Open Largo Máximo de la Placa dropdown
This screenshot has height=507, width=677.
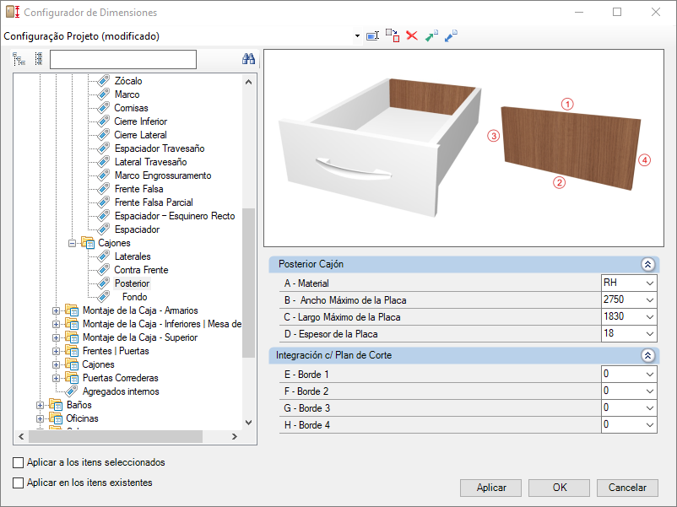pyautogui.click(x=650, y=316)
